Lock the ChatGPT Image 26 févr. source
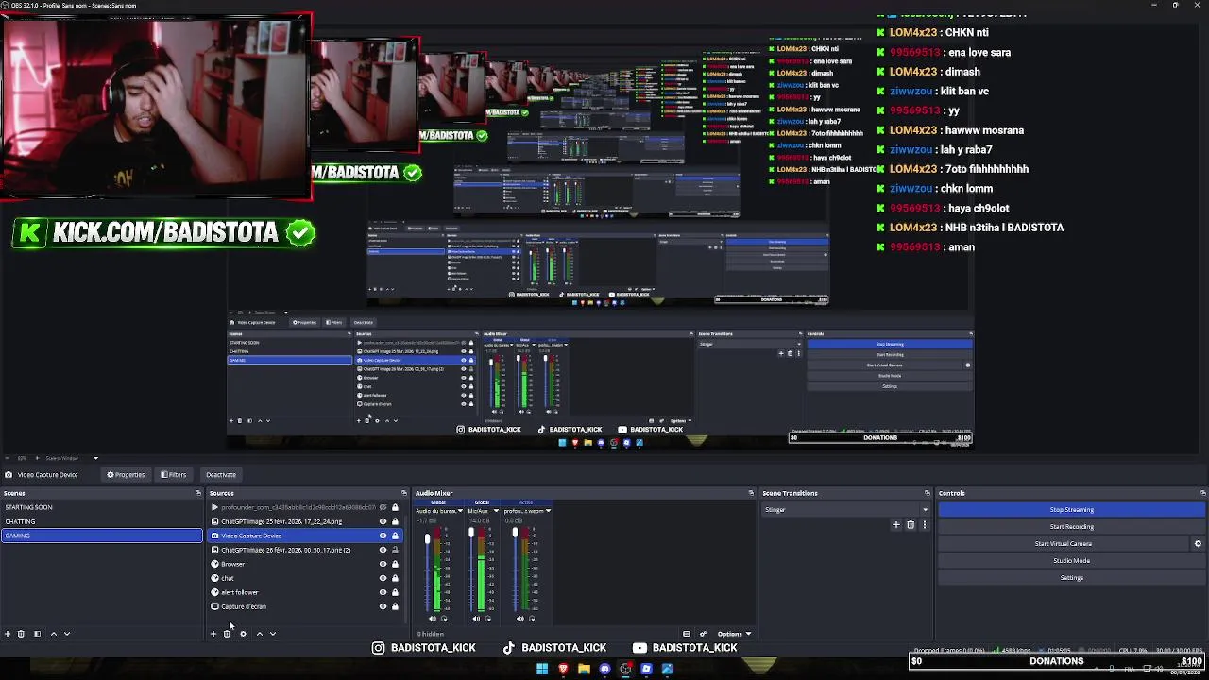Viewport: 1209px width, 680px height. (x=395, y=550)
